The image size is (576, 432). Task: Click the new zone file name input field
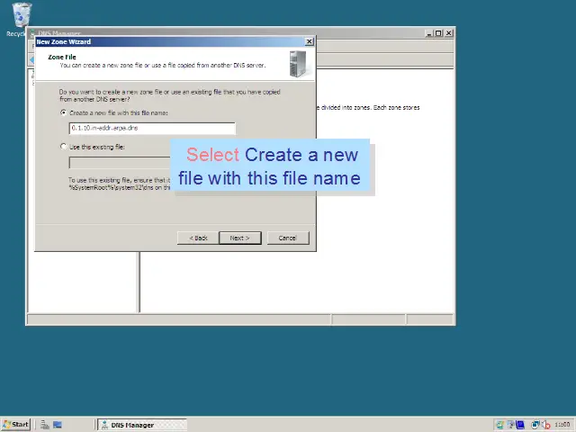[x=152, y=128]
